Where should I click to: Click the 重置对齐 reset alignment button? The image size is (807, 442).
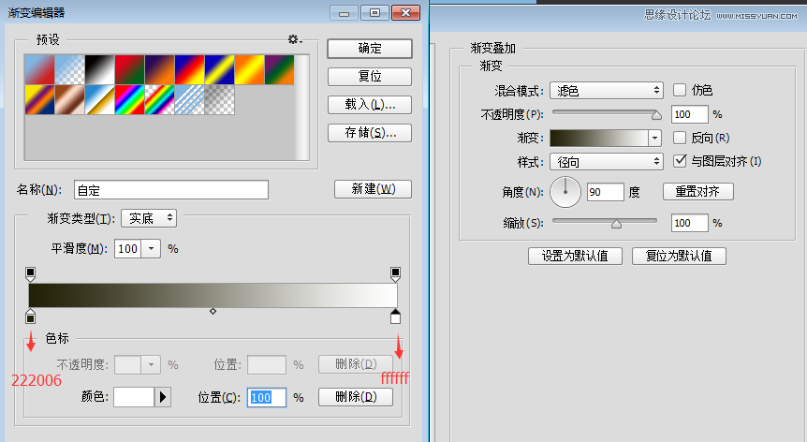tap(697, 191)
